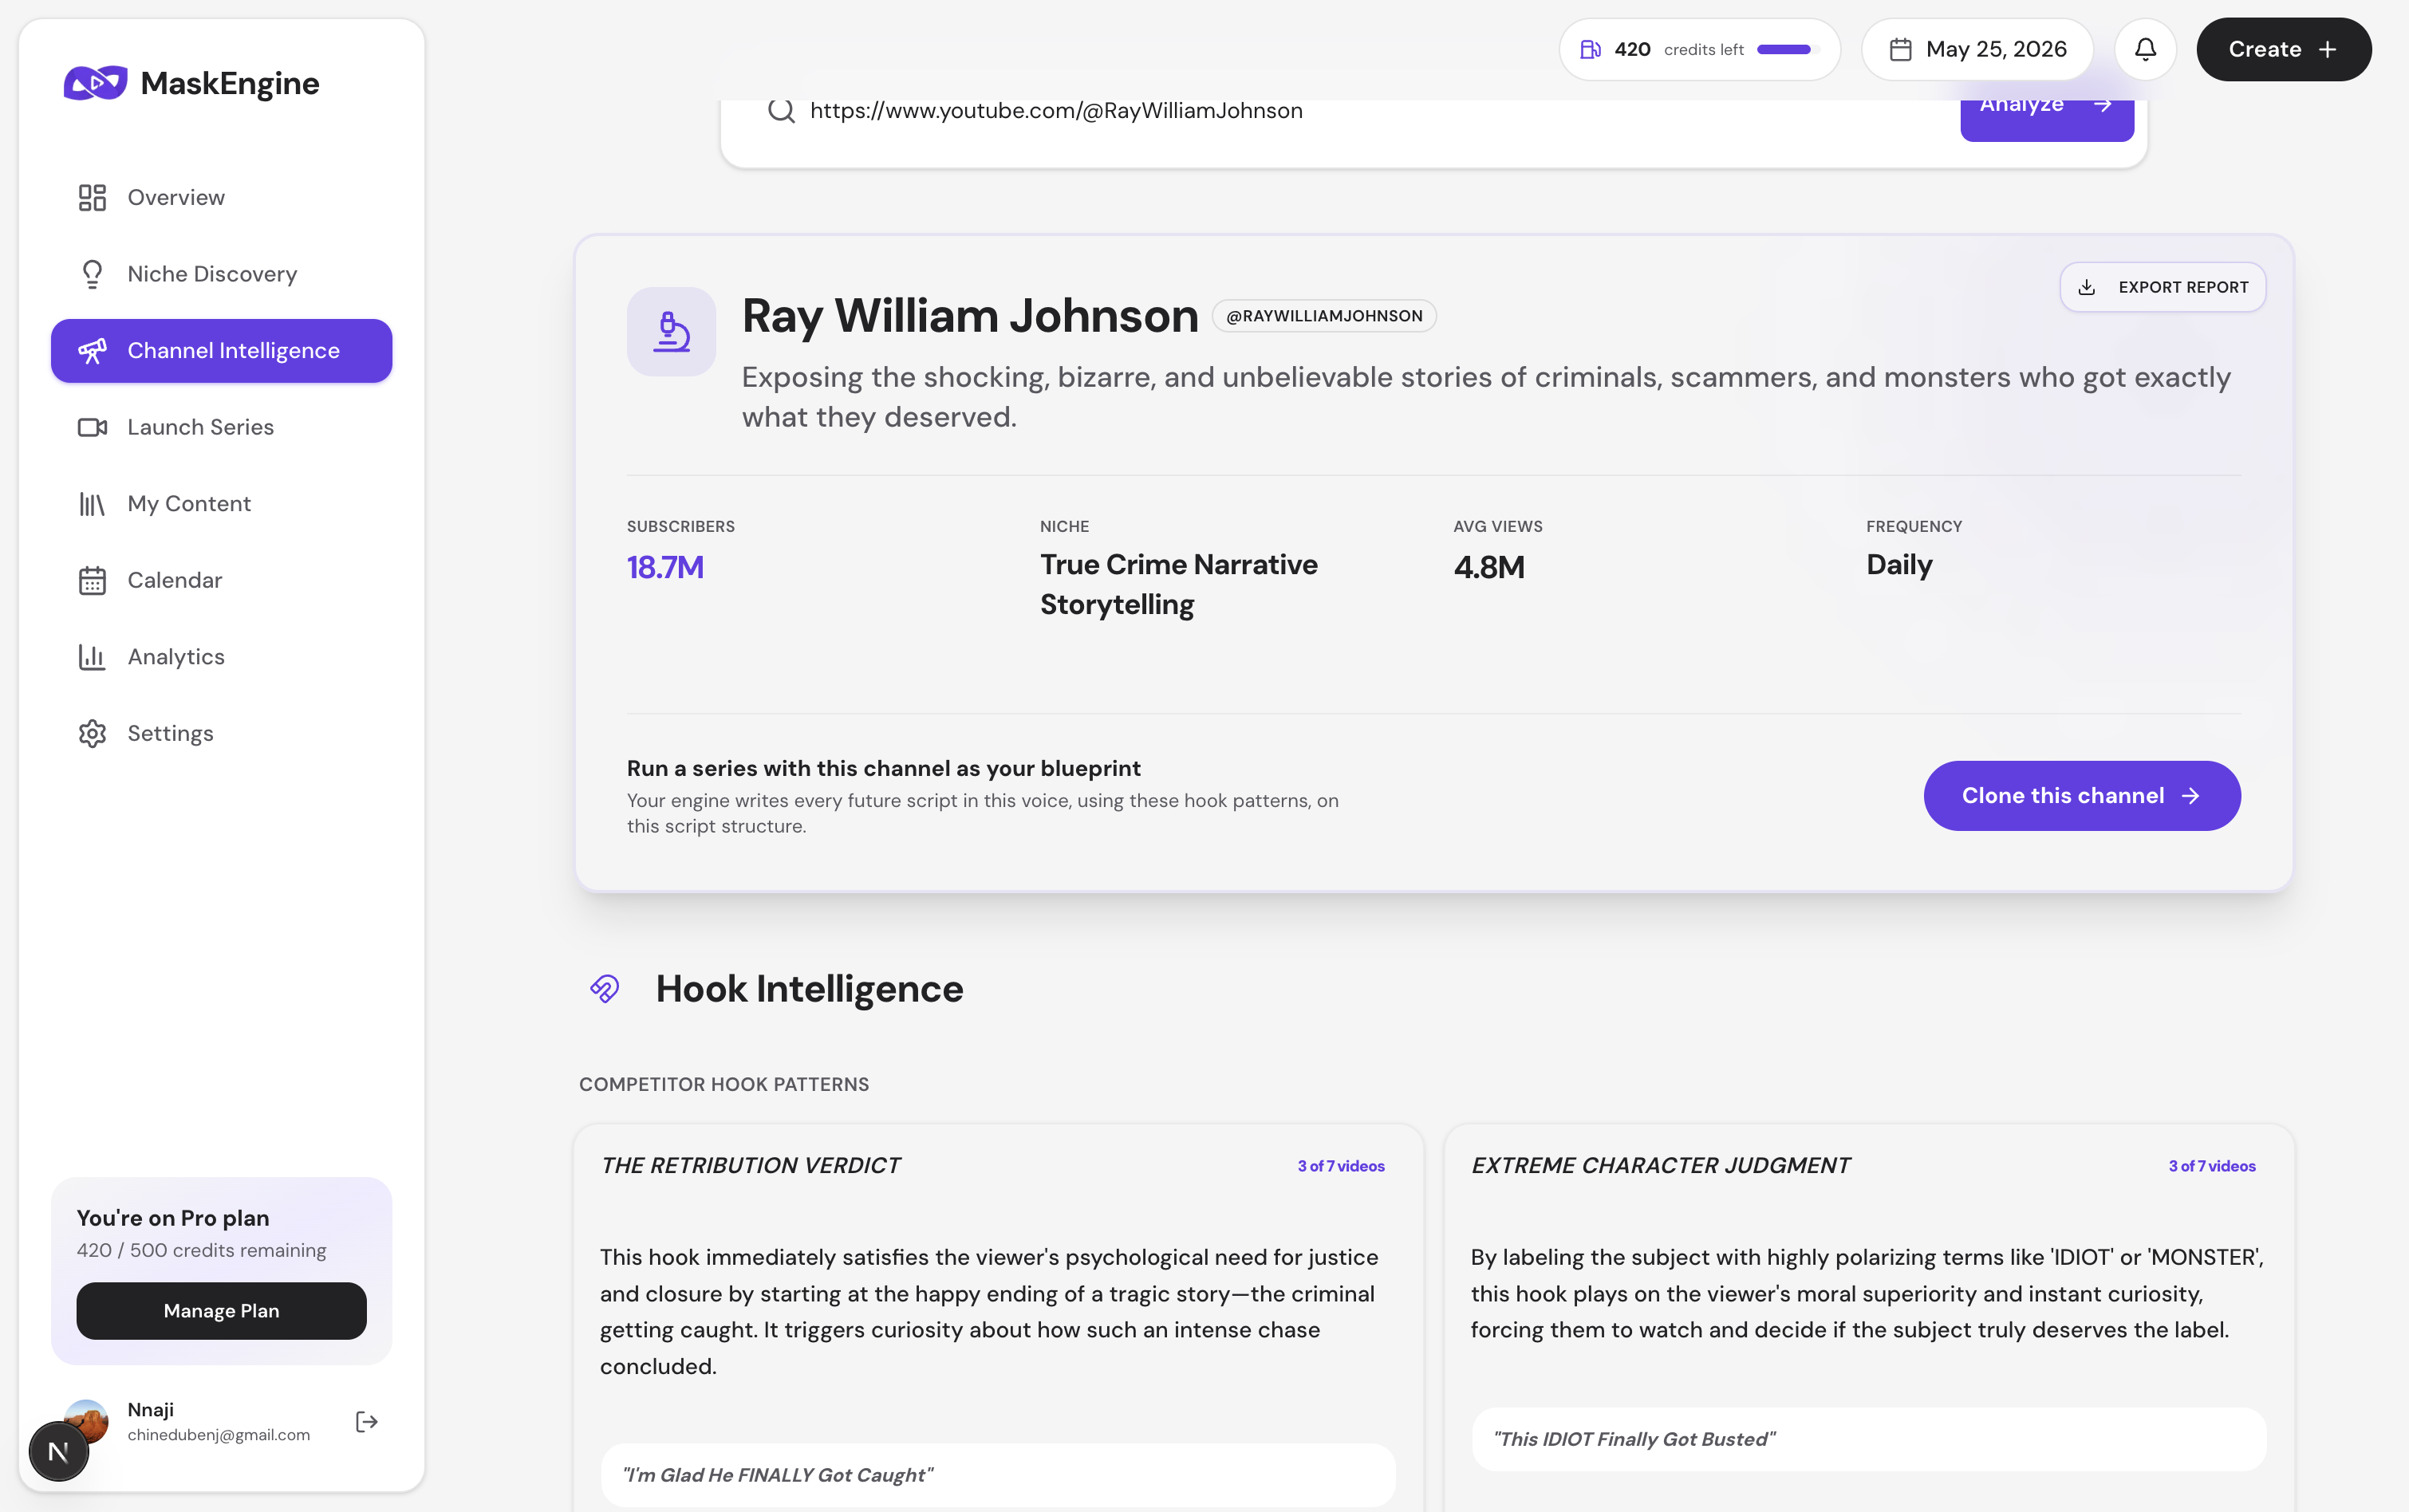Click the Nnaji username text

tap(151, 1410)
